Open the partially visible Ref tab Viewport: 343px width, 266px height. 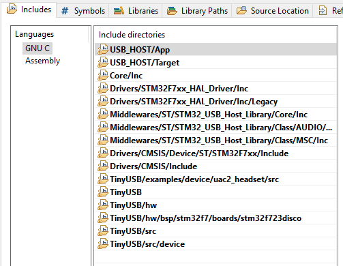328,11
